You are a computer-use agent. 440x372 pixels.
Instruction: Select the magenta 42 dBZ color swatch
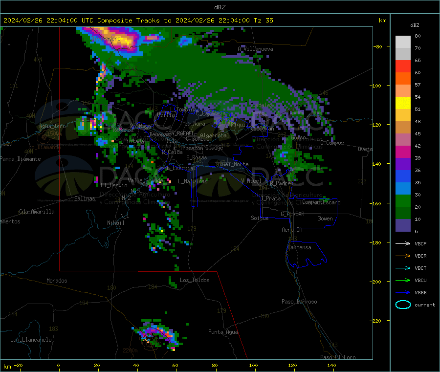pos(403,152)
